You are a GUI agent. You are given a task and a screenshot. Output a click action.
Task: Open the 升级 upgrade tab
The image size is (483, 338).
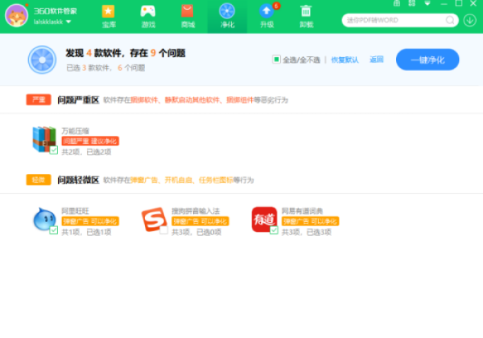267,17
